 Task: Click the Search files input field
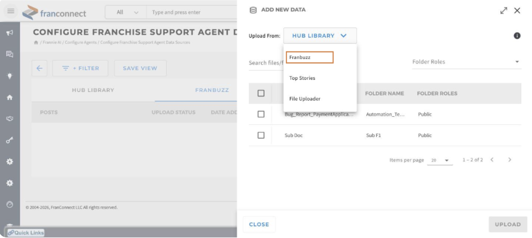pyautogui.click(x=266, y=63)
